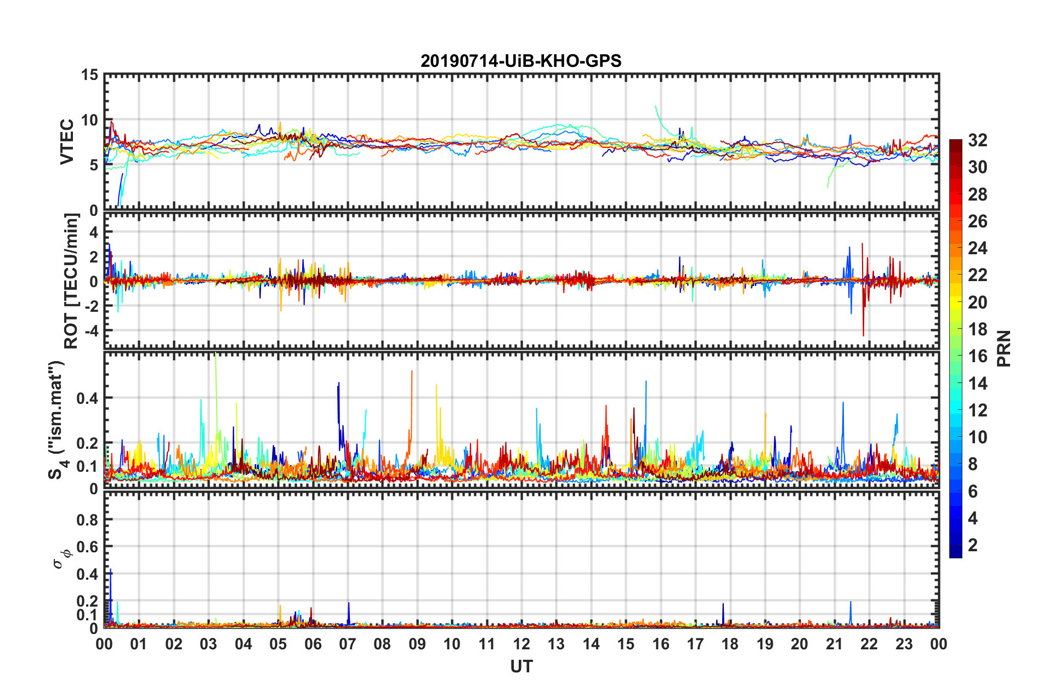Click the x-axis tick label 01

click(139, 644)
